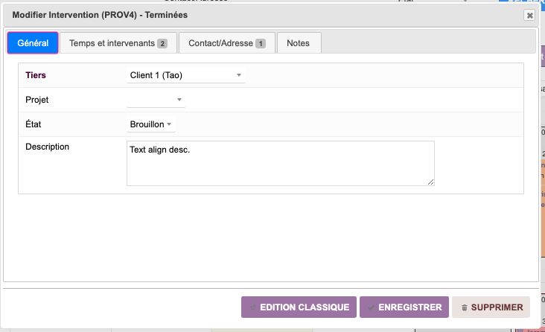Viewport: 545px width, 332px height.
Task: Expand the Tiers client dropdown
Action: [186, 75]
